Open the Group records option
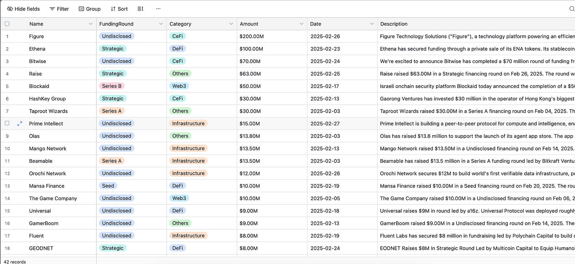Viewport: 575px width, 264px height. 90,9
